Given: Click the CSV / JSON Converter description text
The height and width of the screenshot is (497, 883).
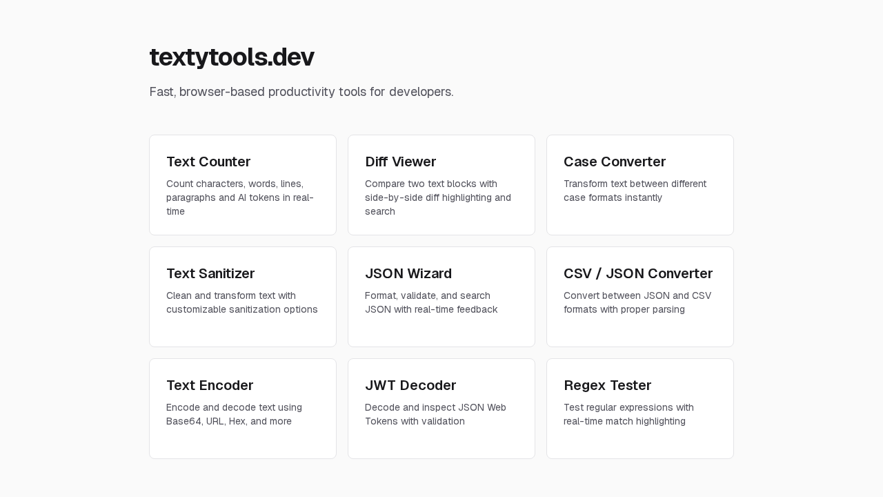Looking at the screenshot, I should tap(637, 302).
